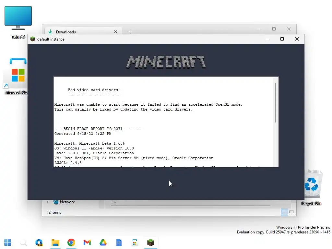Image resolution: width=332 pixels, height=249 pixels.
Task: Add a new tab in File Explorer
Action: click(x=130, y=32)
